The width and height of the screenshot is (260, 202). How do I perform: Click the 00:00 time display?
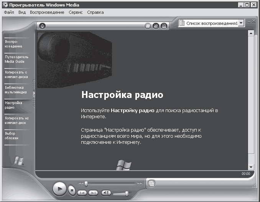pyautogui.click(x=246, y=174)
